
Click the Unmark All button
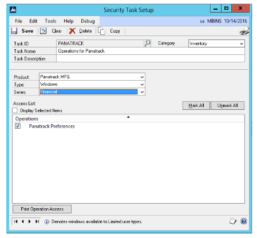(x=227, y=105)
